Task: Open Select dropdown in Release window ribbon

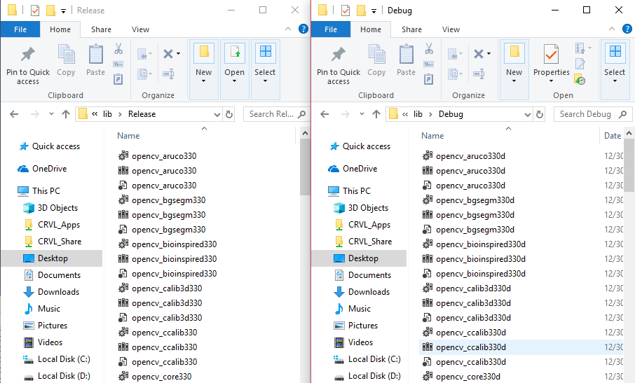Action: [265, 69]
